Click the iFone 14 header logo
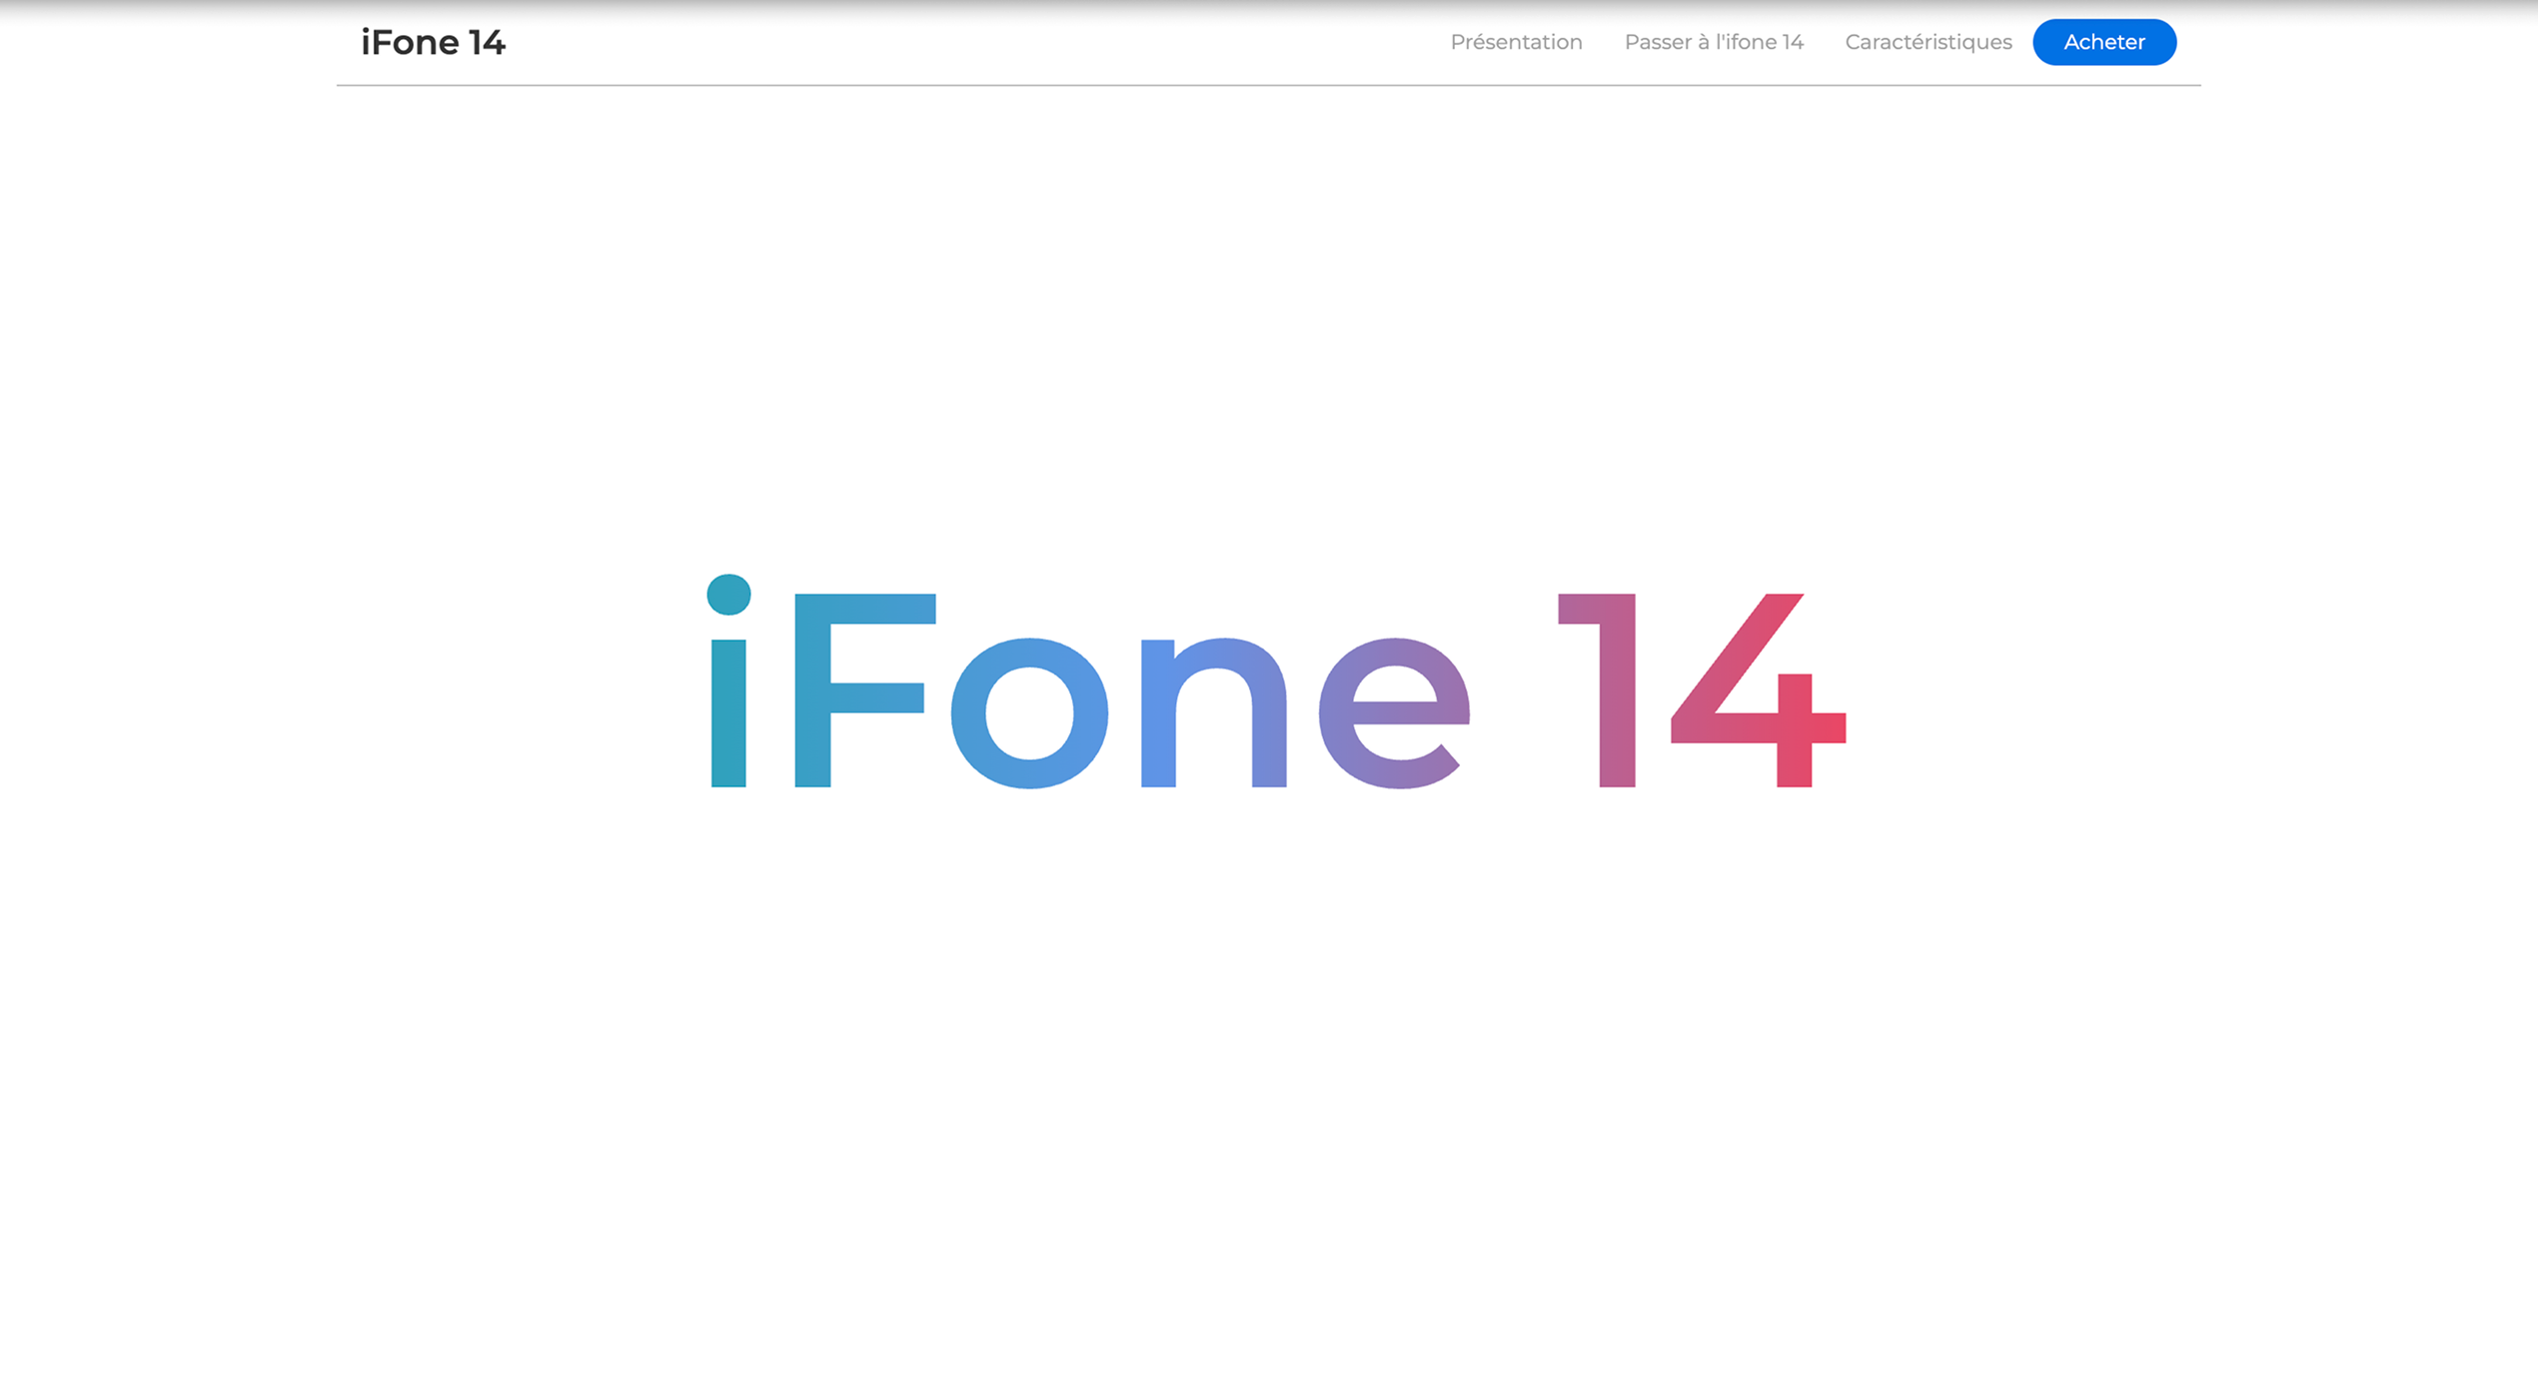 [433, 42]
